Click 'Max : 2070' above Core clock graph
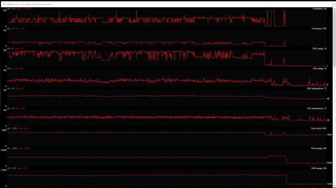 24,128
